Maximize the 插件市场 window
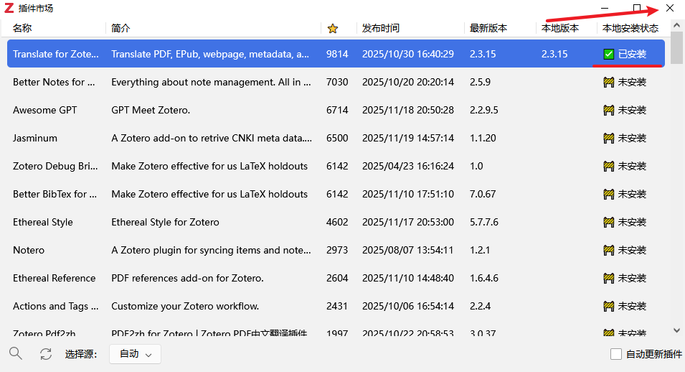 [x=636, y=8]
